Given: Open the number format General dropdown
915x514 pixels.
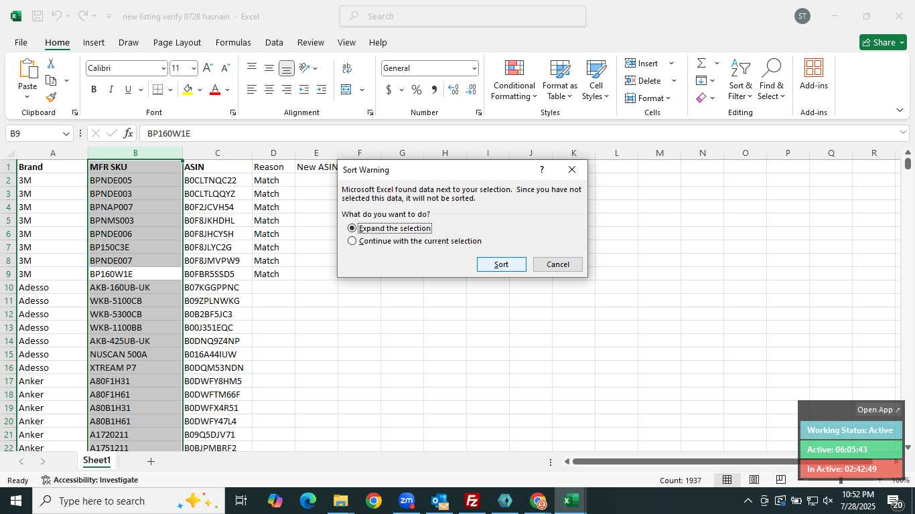Looking at the screenshot, I should (x=474, y=68).
